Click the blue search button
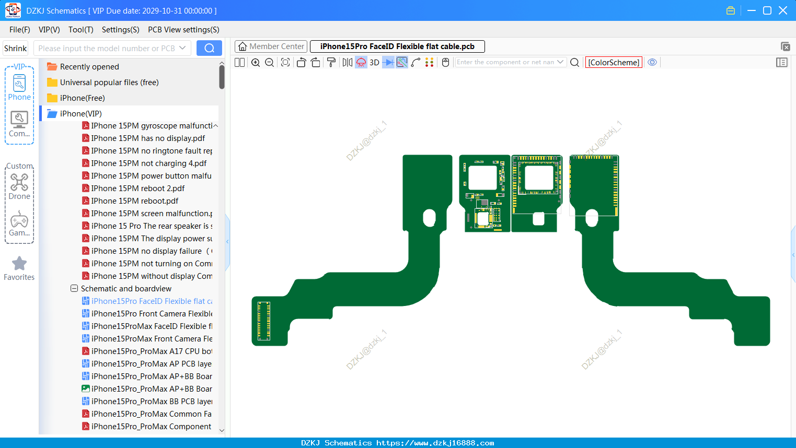Image resolution: width=796 pixels, height=448 pixels. point(209,48)
